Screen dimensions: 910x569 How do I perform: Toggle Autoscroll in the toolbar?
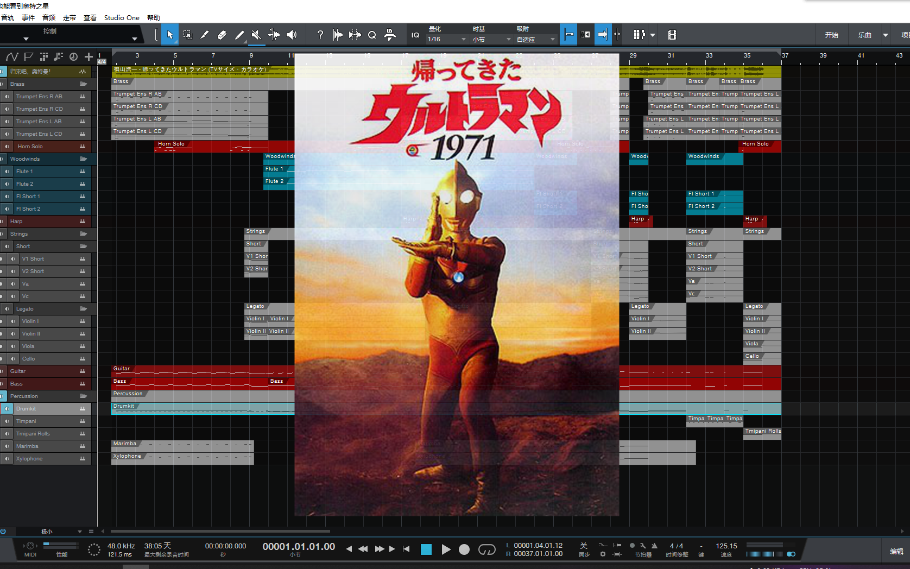(x=603, y=35)
